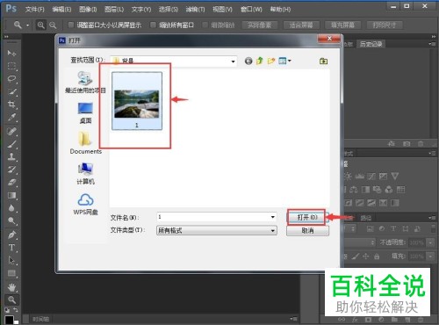This screenshot has width=439, height=325.
Task: Close the 打开 dialog window
Action: pos(329,39)
